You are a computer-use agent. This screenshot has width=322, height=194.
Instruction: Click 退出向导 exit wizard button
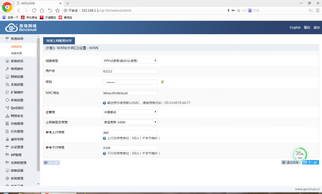pyautogui.click(x=290, y=162)
